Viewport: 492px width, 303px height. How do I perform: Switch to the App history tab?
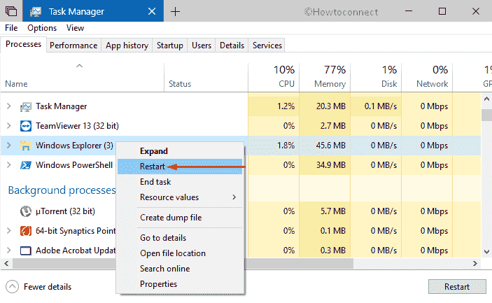(x=127, y=45)
